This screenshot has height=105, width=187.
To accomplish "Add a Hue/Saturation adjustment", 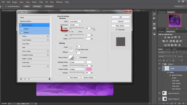I will [163, 41].
